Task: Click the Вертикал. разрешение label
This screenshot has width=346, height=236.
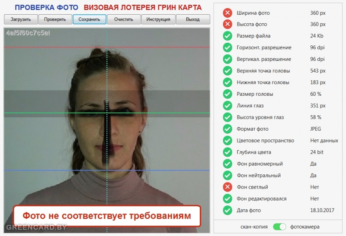Action: (264, 60)
